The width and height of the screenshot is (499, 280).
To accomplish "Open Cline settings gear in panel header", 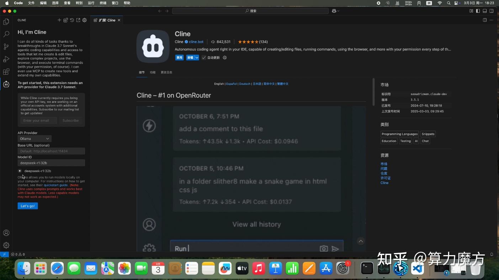I will point(84,20).
